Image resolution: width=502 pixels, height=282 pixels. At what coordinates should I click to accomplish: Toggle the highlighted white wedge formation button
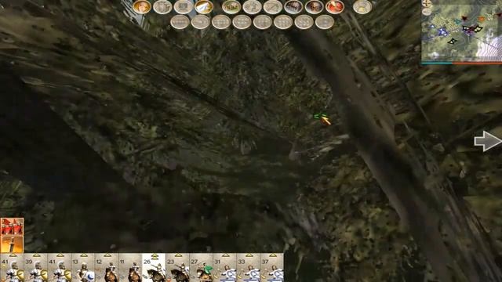click(x=204, y=6)
